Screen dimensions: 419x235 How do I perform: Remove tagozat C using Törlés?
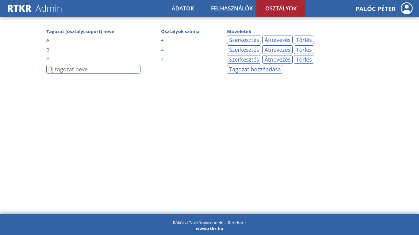coord(304,59)
